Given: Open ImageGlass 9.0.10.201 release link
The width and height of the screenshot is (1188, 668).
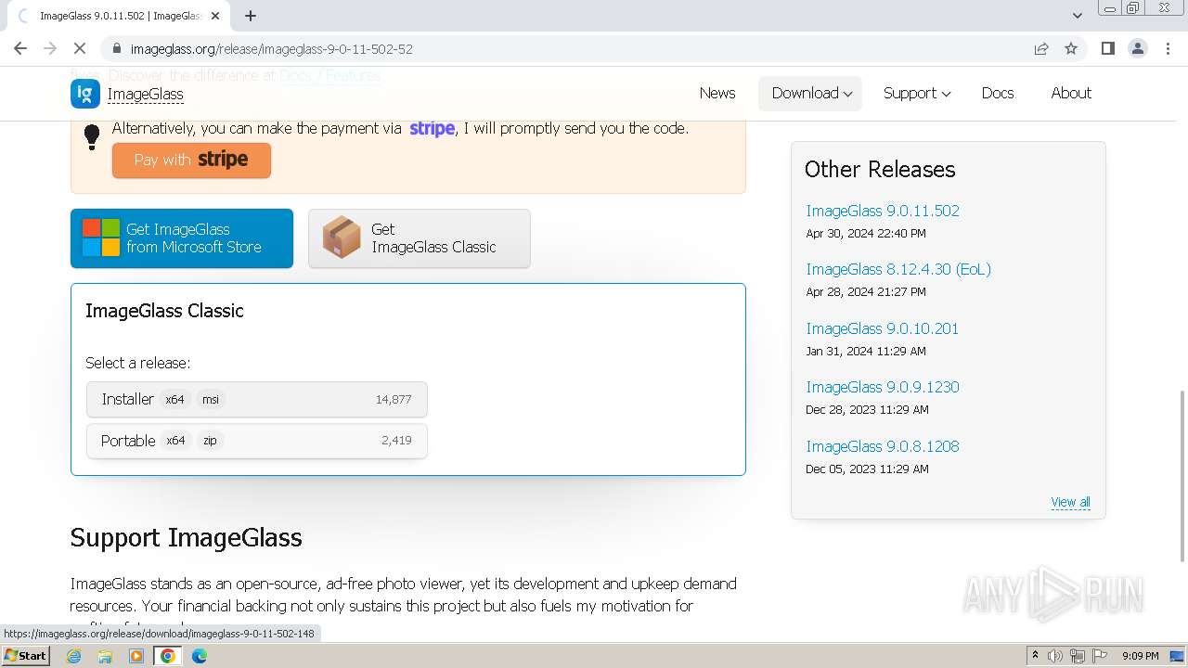Looking at the screenshot, I should click(883, 328).
